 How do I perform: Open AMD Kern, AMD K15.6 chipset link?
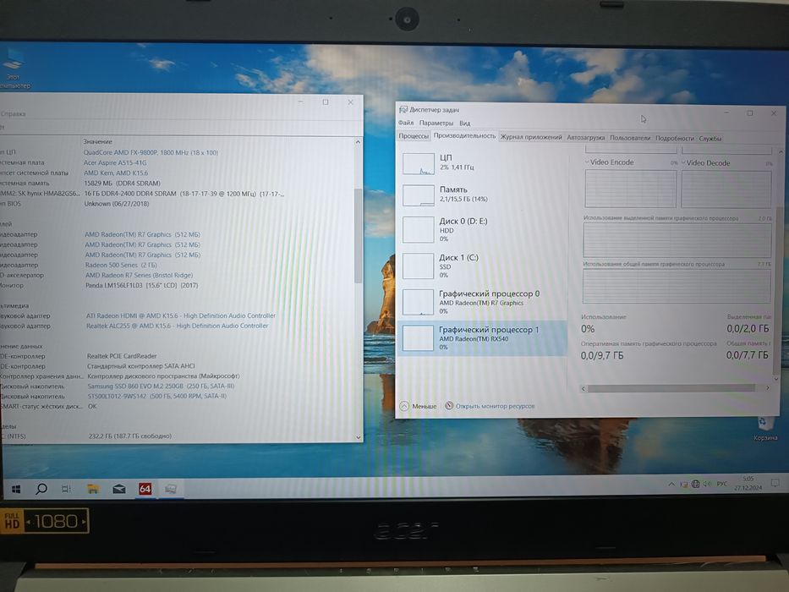pyautogui.click(x=116, y=173)
